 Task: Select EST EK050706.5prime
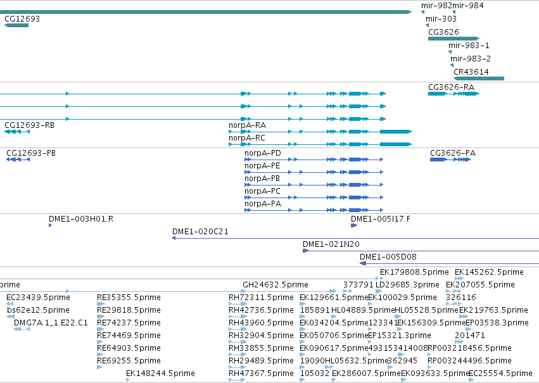(303, 342)
